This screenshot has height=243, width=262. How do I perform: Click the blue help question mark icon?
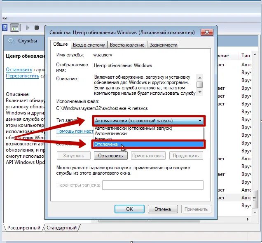pos(5,28)
